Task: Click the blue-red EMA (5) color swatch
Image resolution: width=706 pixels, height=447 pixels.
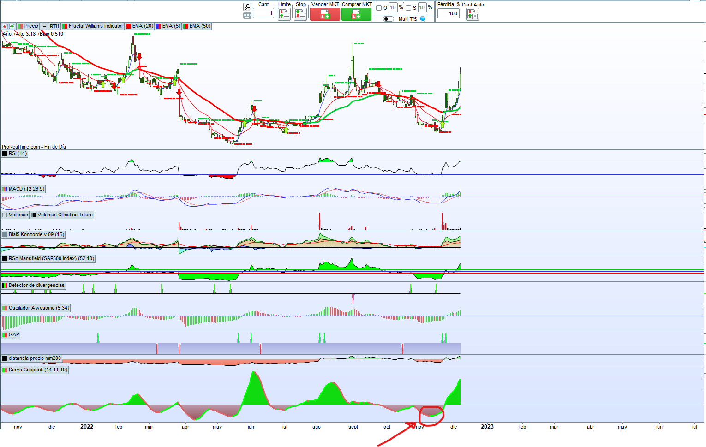Action: (158, 26)
